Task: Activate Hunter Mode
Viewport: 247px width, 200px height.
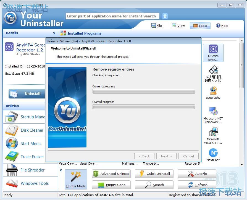Action: (x=76, y=179)
